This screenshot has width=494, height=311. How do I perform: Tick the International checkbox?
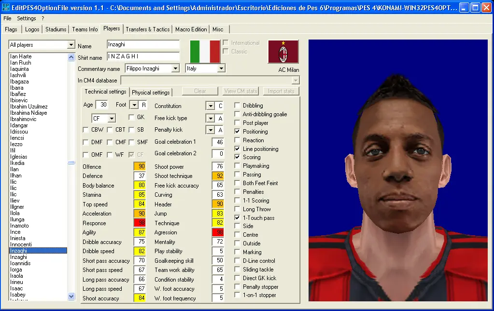click(226, 42)
